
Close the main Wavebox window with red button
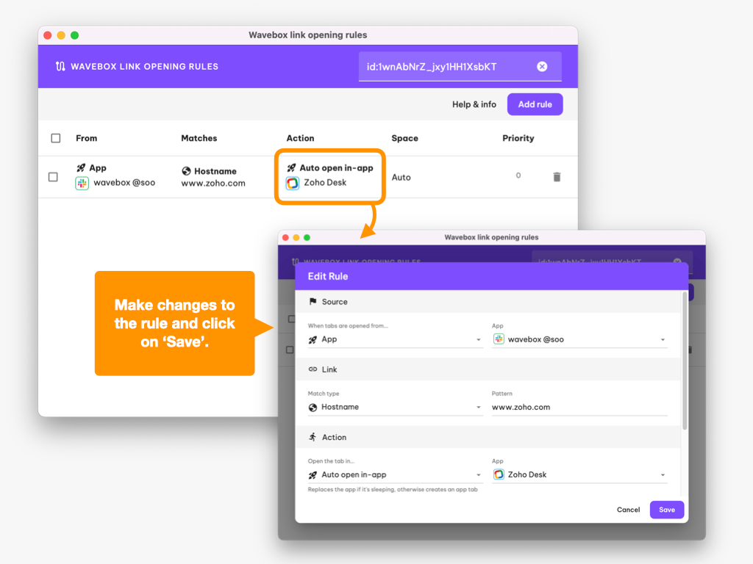pos(48,35)
